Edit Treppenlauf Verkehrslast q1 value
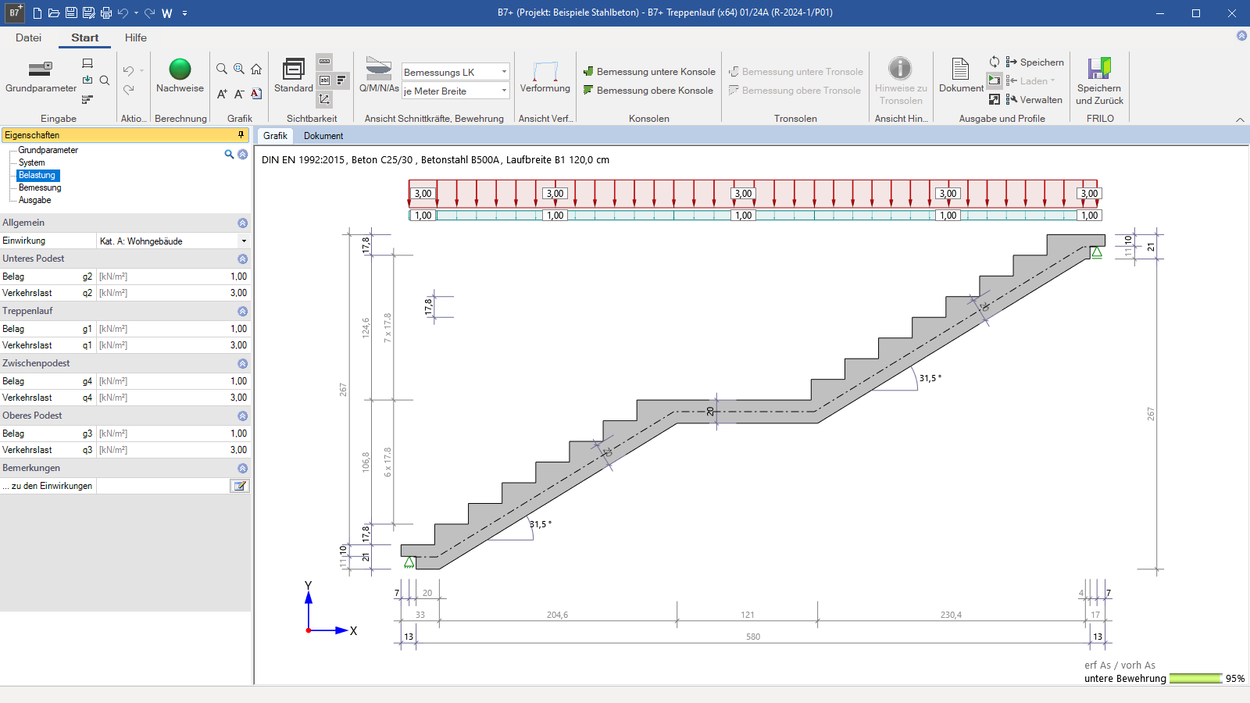Screen dimensions: 1250x703 coord(172,345)
